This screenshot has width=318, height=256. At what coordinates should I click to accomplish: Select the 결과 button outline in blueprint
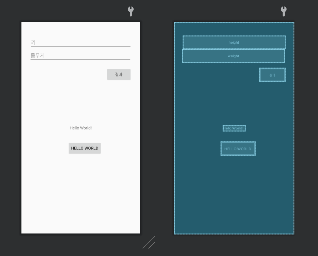(272, 75)
